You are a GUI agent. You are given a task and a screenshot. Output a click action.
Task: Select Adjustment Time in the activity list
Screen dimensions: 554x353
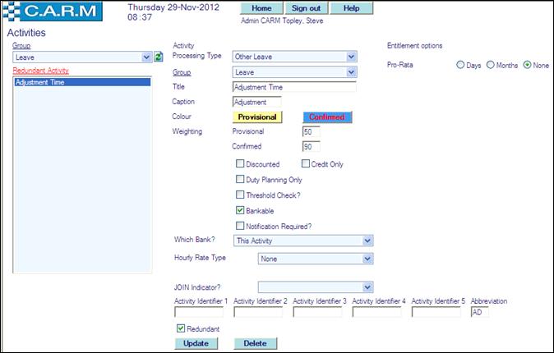81,83
